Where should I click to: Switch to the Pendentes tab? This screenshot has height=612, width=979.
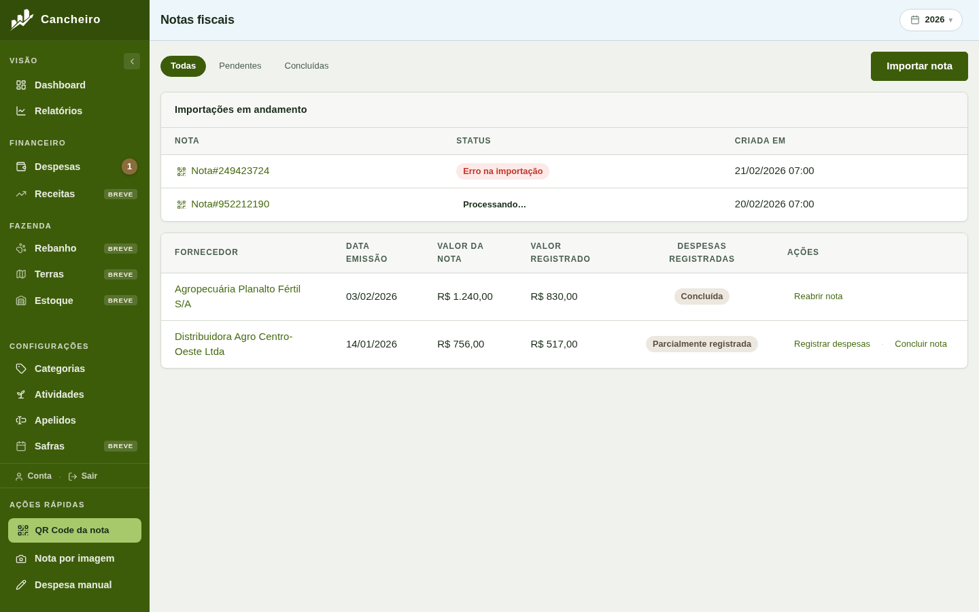click(240, 66)
